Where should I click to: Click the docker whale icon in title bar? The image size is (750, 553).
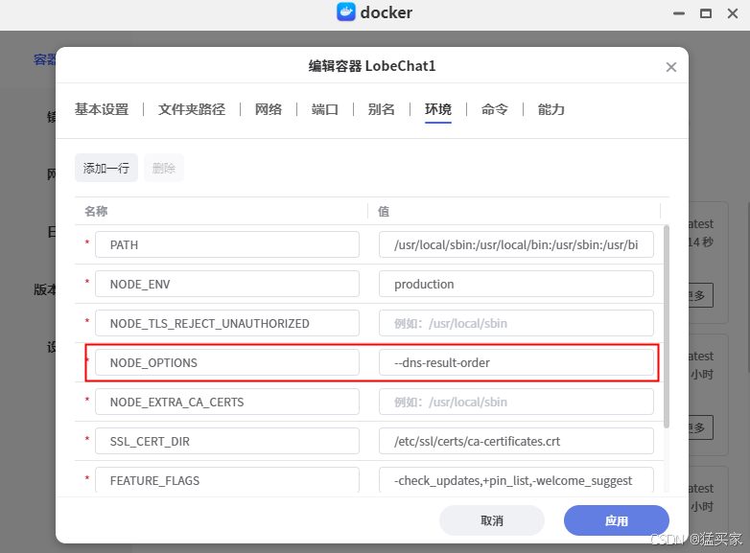(x=346, y=12)
